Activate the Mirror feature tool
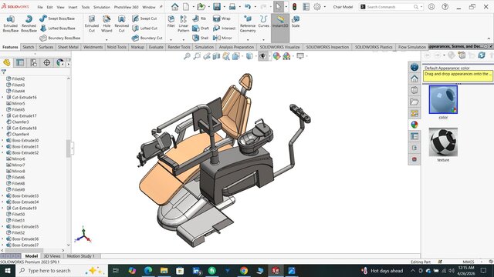Viewport: 494px width, 277px height. (222, 38)
